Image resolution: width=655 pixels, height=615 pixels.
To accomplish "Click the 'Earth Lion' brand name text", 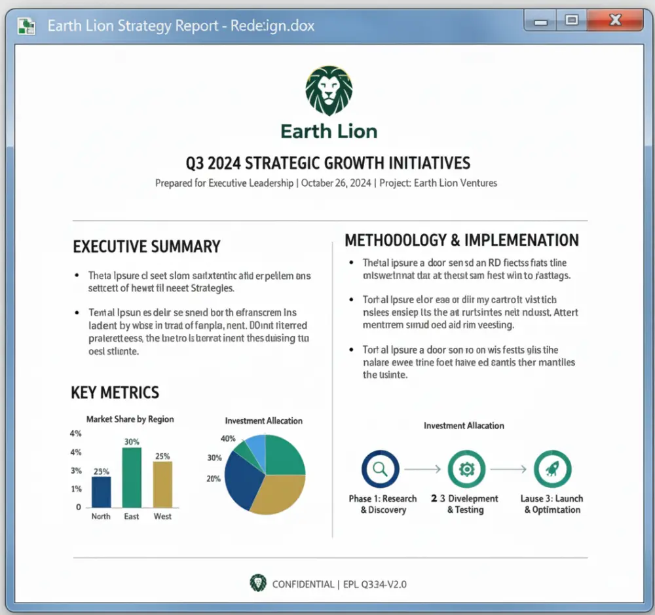I will [329, 131].
